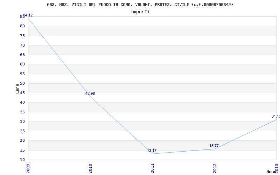The image size is (280, 175).
Task: Click the 2011 x-axis year label
Action: pyautogui.click(x=152, y=168)
